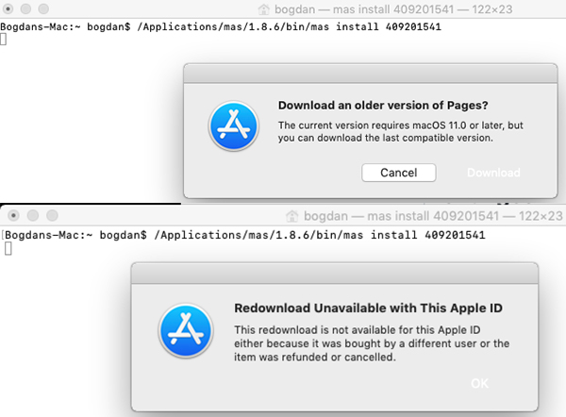Click App Store icon in Pages dialog
The width and height of the screenshot is (566, 417).
pos(234,126)
